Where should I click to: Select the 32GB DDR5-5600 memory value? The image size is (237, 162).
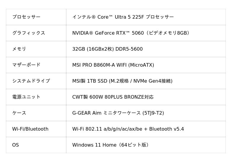[107, 49]
